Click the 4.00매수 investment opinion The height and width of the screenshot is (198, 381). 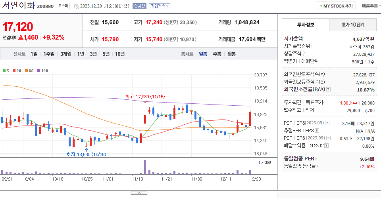(348, 103)
